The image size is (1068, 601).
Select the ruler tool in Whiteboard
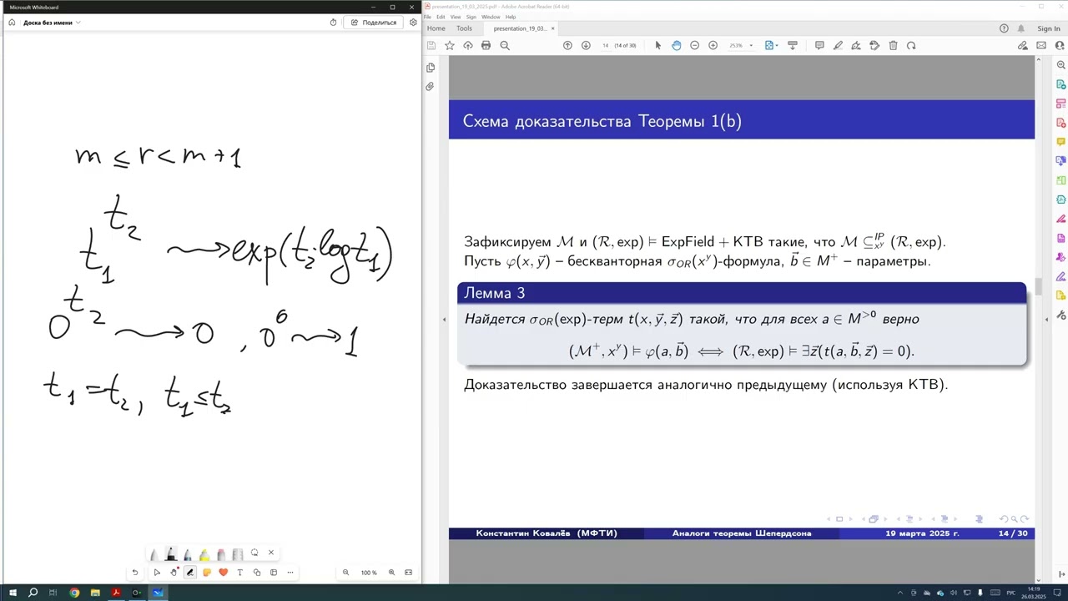point(238,554)
